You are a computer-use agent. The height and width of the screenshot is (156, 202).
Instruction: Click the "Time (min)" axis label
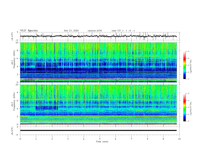pos(102,141)
